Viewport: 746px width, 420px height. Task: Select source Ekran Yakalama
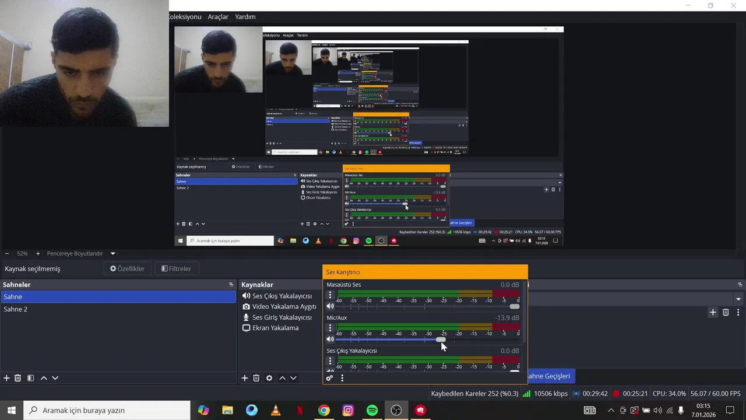coord(270,328)
